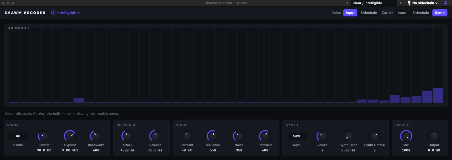The width and height of the screenshot is (452, 160).
Task: Click the 0.00 ms glide value
Action: click(x=349, y=150)
